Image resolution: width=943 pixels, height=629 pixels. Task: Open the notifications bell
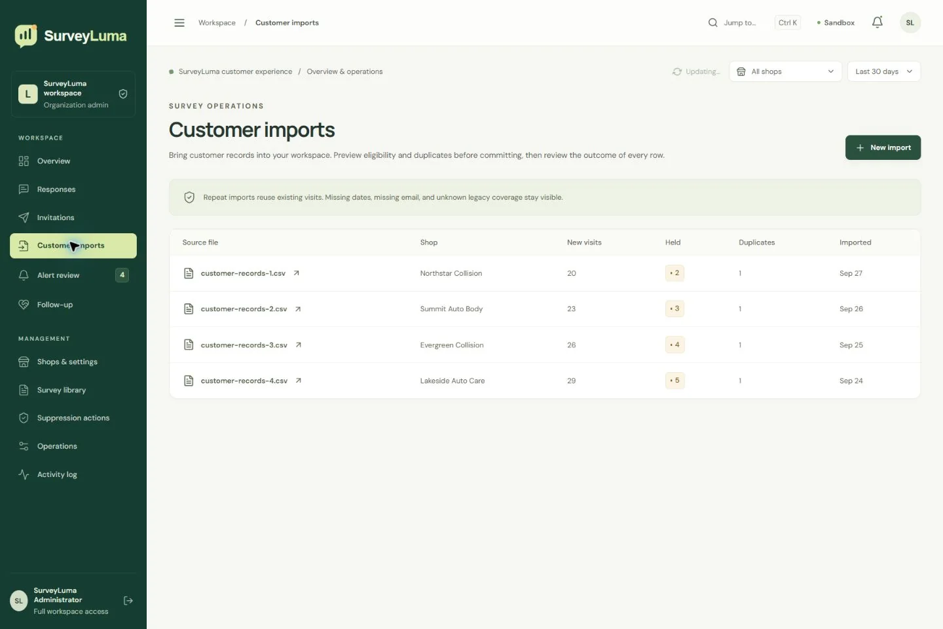[878, 22]
